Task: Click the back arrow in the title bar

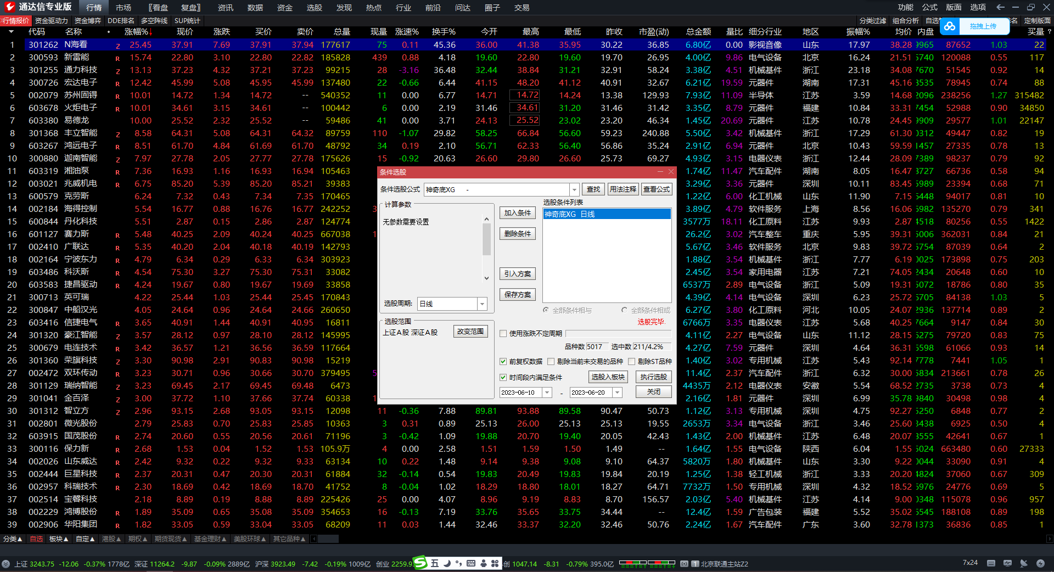Action: pyautogui.click(x=1000, y=7)
